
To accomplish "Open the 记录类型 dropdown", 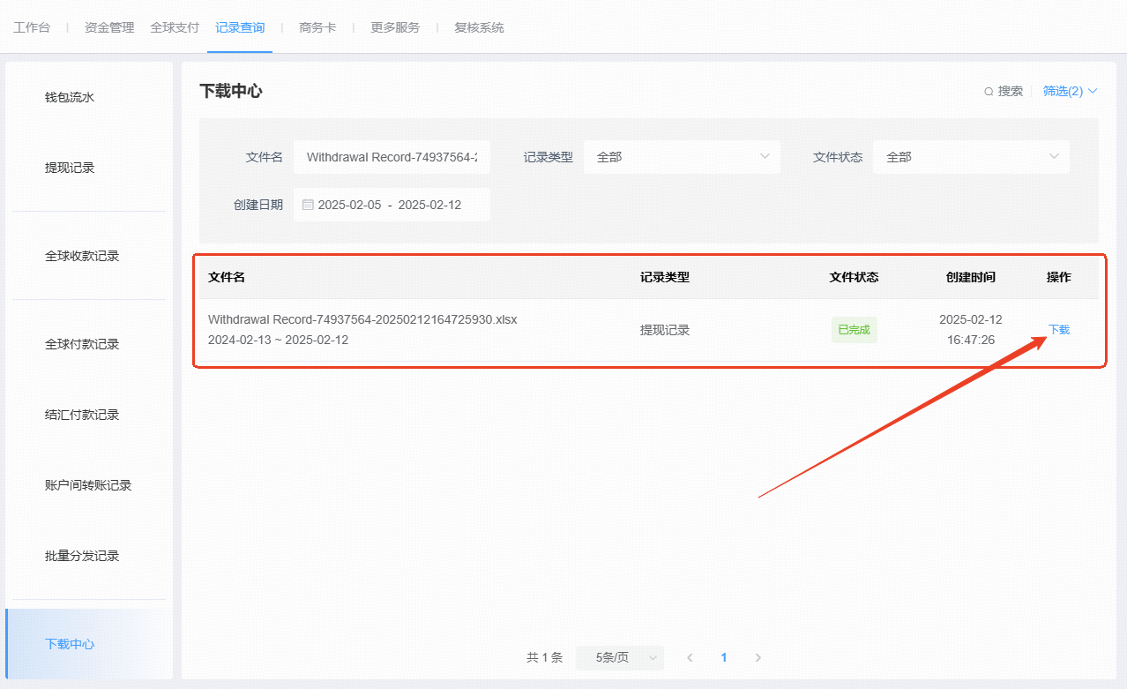I will click(x=681, y=157).
